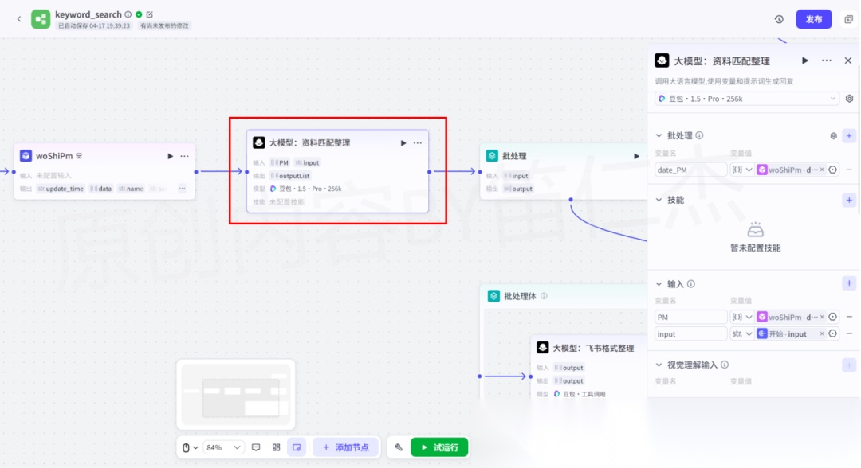Open the 豆包 1.5 Pro 256k model dropdown
The width and height of the screenshot is (861, 468).
747,99
